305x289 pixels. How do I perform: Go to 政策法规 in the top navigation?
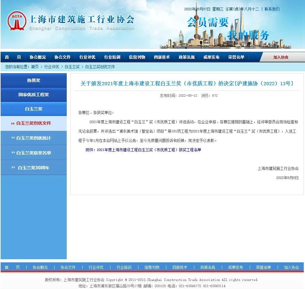pyautogui.click(x=186, y=57)
